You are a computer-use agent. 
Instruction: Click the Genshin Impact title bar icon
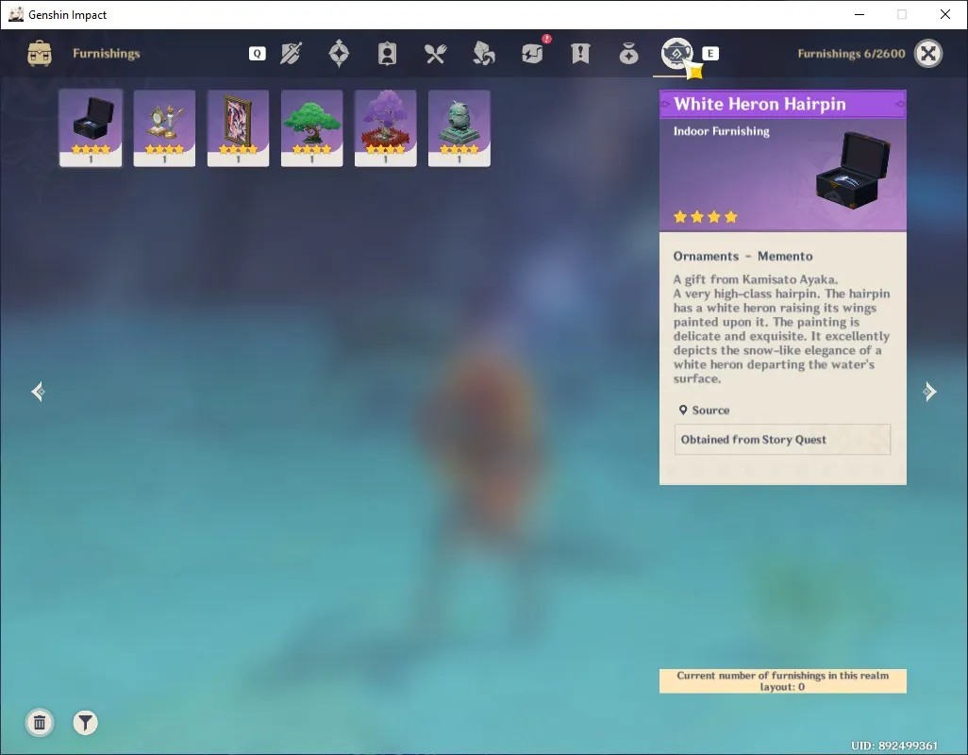(15, 14)
